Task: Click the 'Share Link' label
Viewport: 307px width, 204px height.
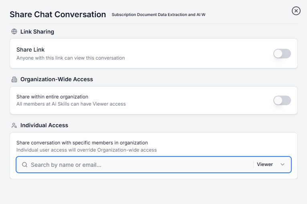Action: 30,50
